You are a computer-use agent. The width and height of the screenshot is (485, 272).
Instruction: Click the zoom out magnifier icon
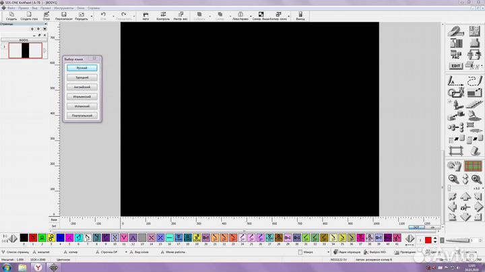coord(453,179)
